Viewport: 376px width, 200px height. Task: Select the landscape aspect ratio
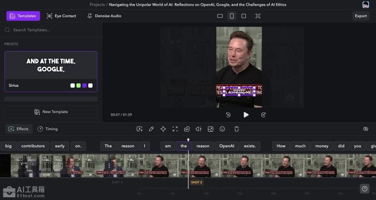[220, 16]
